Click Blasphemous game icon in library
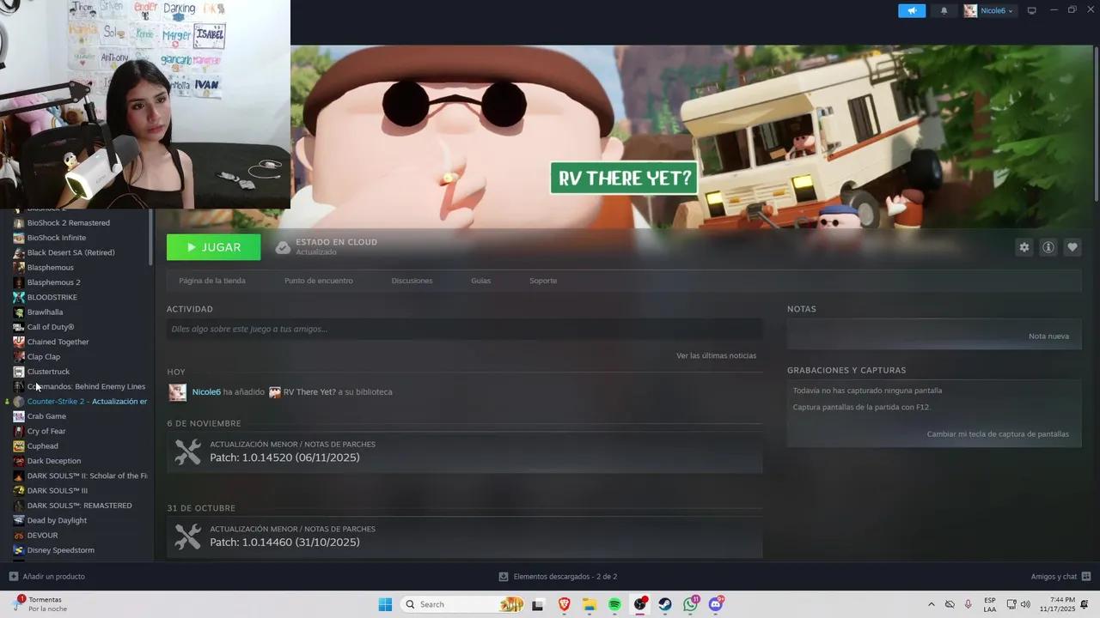Viewport: 1100px width, 618px height. pos(19,268)
